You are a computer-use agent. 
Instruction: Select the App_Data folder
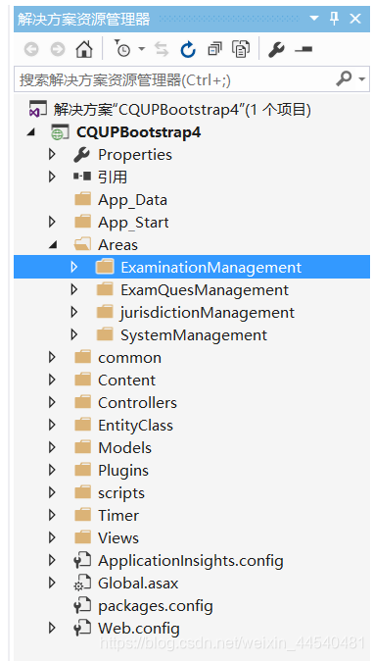[x=132, y=200]
